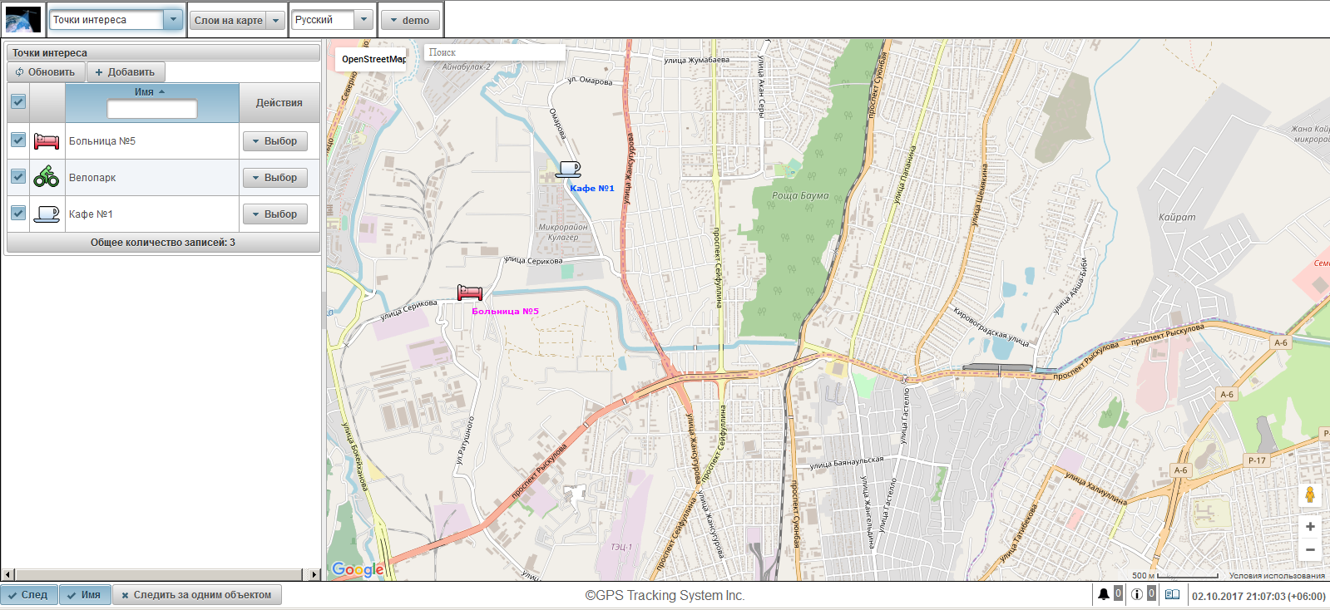1330x610 pixels.
Task: Uncheck the Больница №5 checkbox
Action: 18,140
